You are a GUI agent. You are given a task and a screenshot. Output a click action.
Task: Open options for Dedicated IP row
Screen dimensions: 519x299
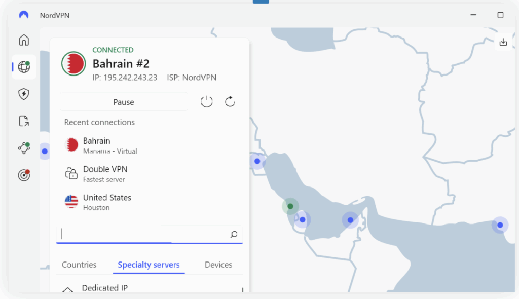[243, 290]
